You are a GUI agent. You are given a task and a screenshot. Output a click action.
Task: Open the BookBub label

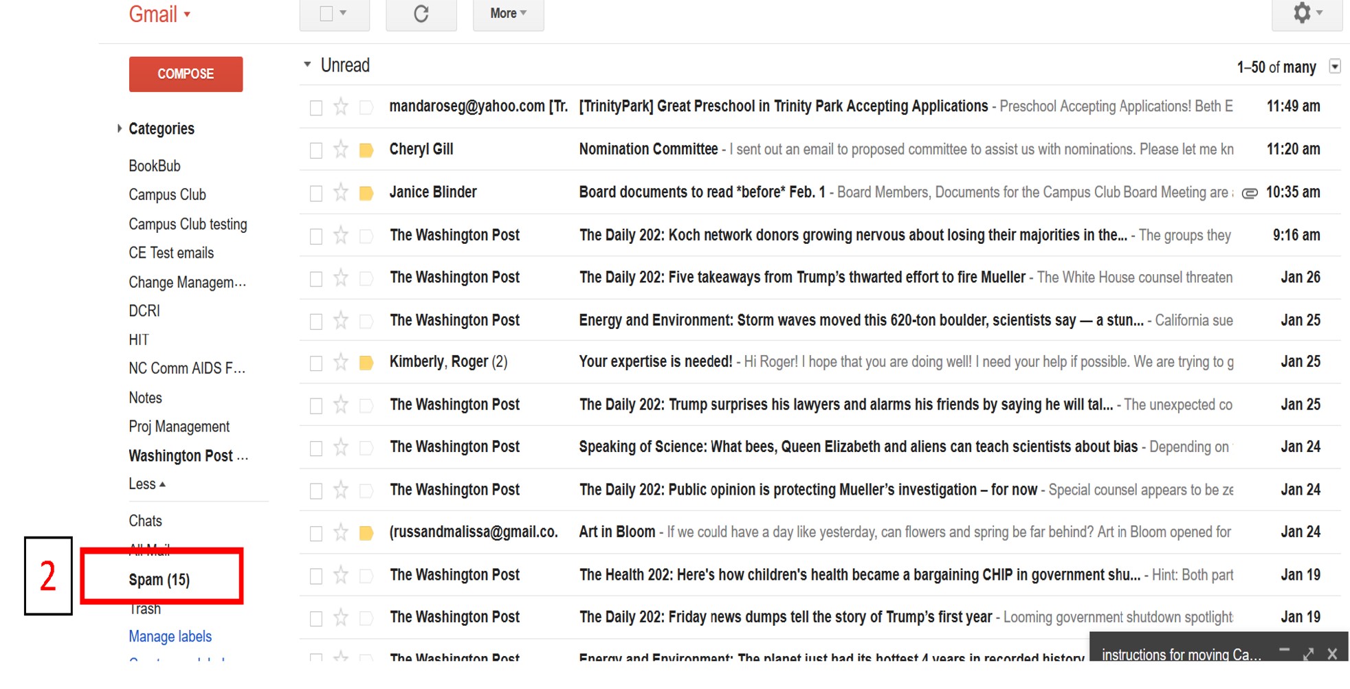click(155, 166)
